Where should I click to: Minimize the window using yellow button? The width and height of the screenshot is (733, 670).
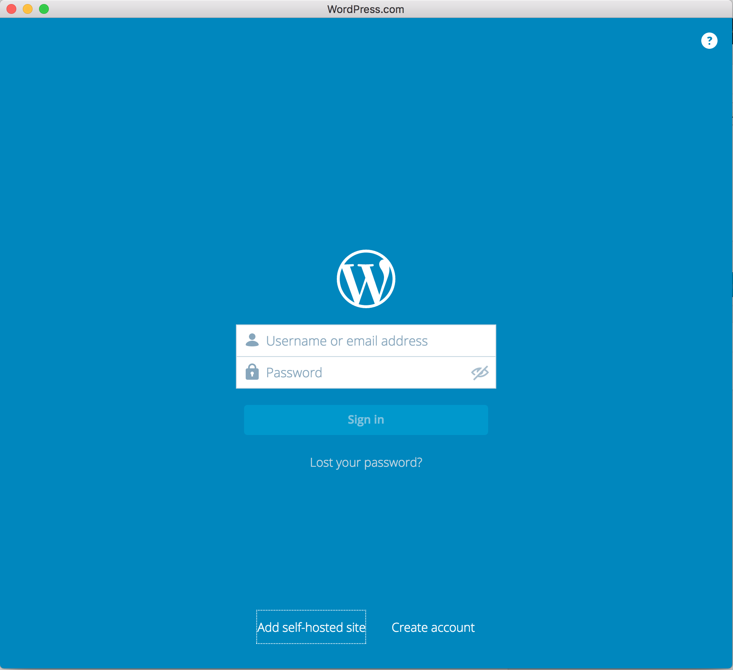(28, 9)
